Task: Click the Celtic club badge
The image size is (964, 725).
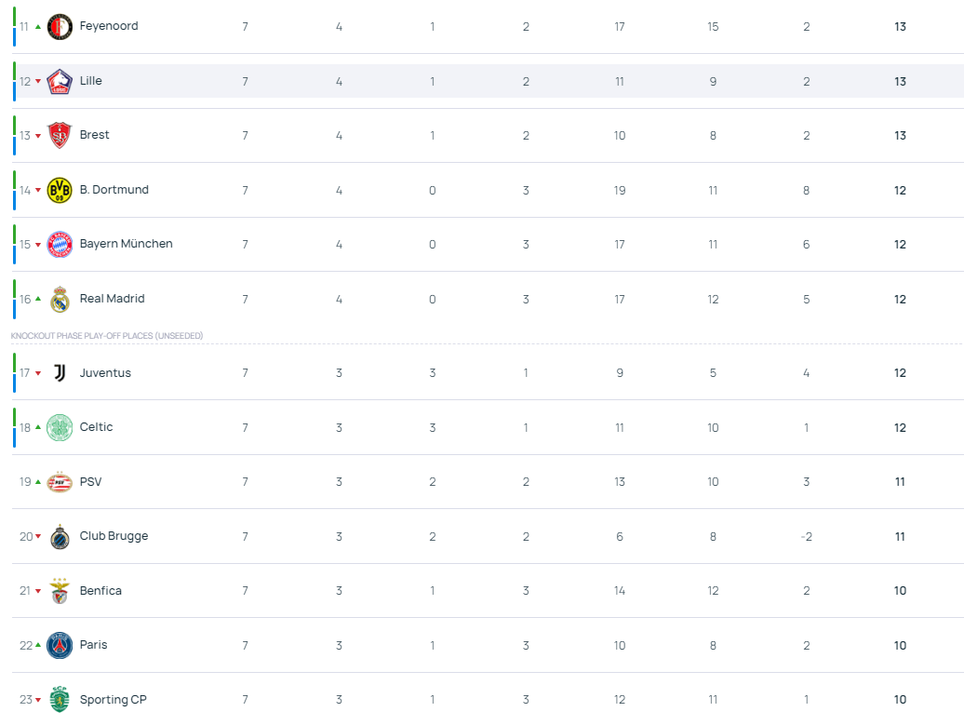Action: click(60, 427)
